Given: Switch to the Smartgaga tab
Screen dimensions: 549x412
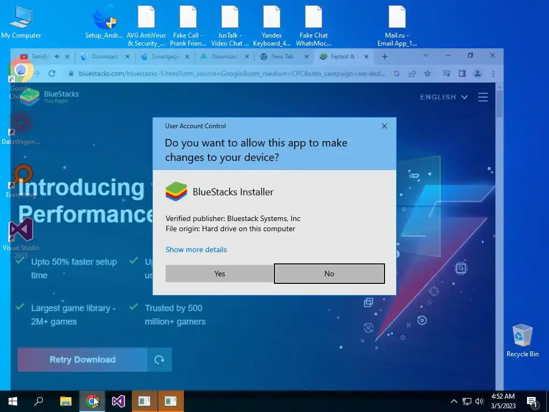Looking at the screenshot, I should click(x=165, y=56).
